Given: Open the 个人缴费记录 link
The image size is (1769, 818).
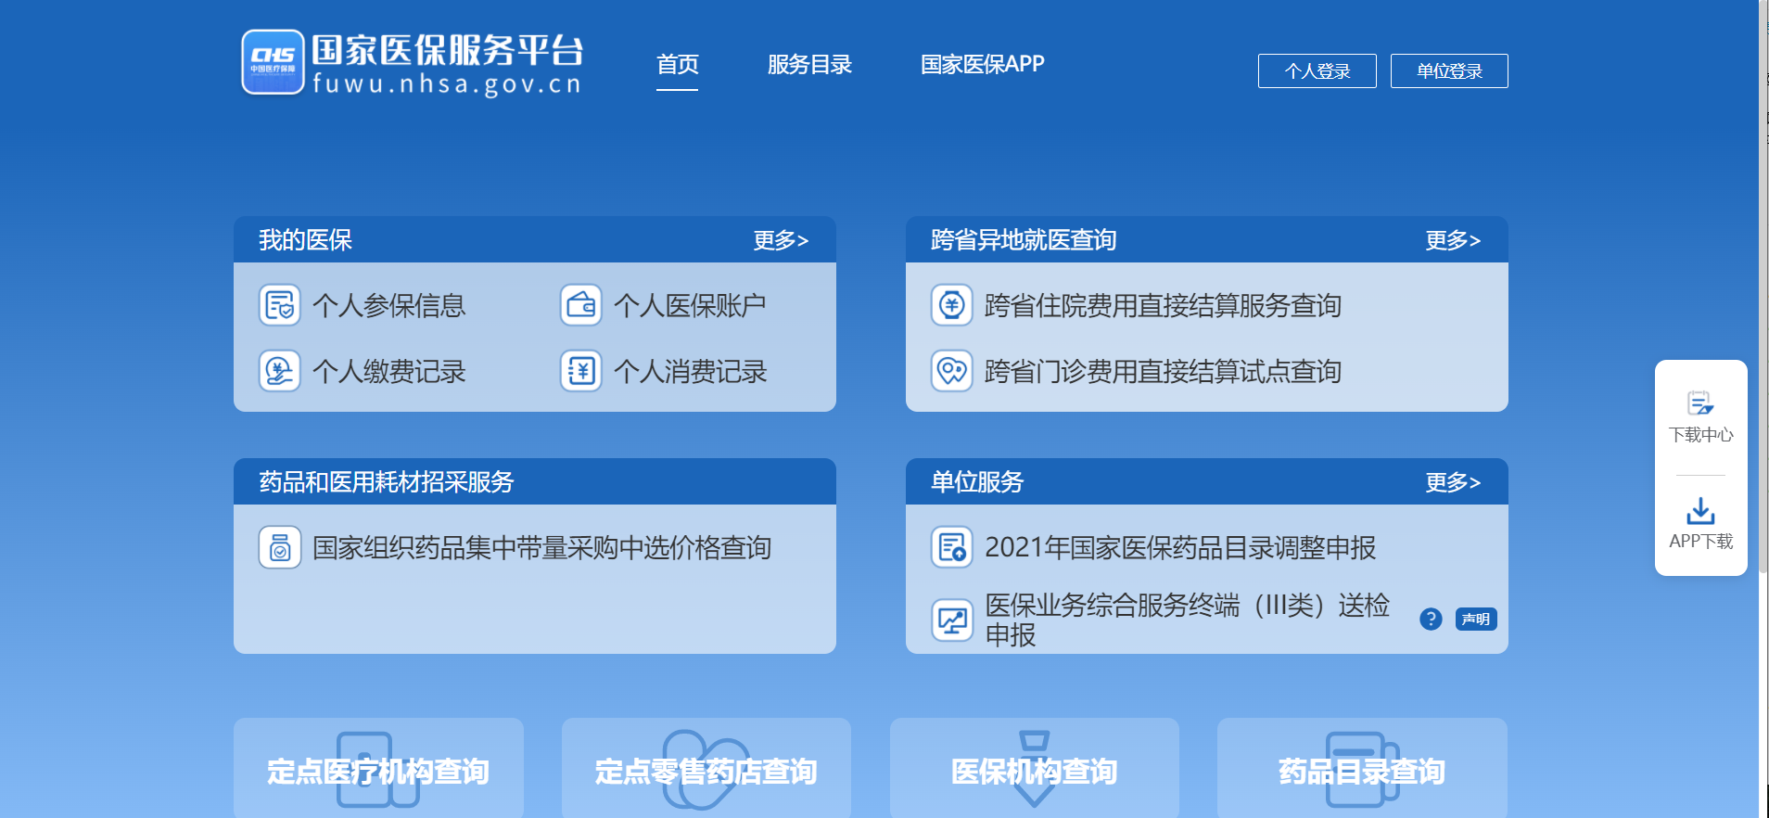Looking at the screenshot, I should pyautogui.click(x=389, y=371).
